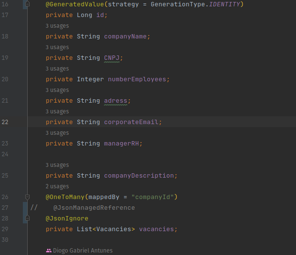Select the commented @JsonManagedReference annotation
Viewport: 296px width, 255px height.
click(x=94, y=208)
